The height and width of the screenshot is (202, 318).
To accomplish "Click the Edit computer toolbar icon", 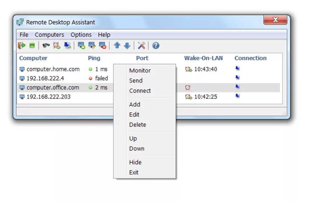I will point(92,46).
